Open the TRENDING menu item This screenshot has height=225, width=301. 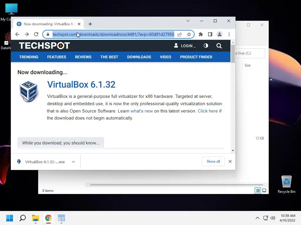pyautogui.click(x=29, y=57)
